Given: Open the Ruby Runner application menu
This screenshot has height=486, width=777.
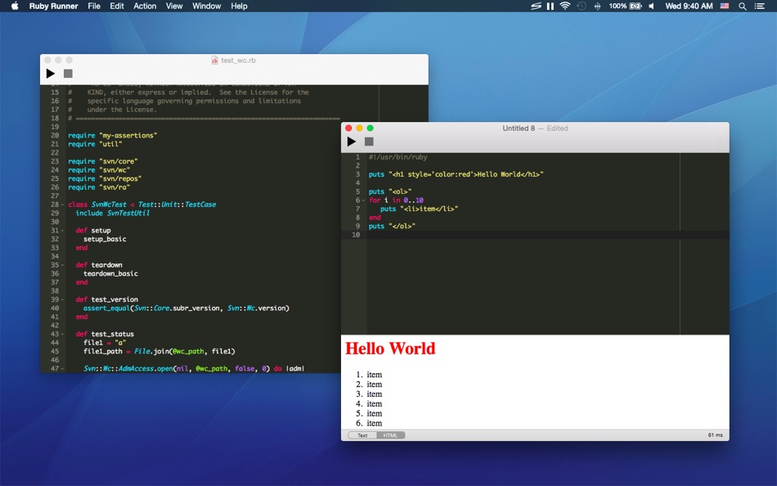Looking at the screenshot, I should (53, 6).
